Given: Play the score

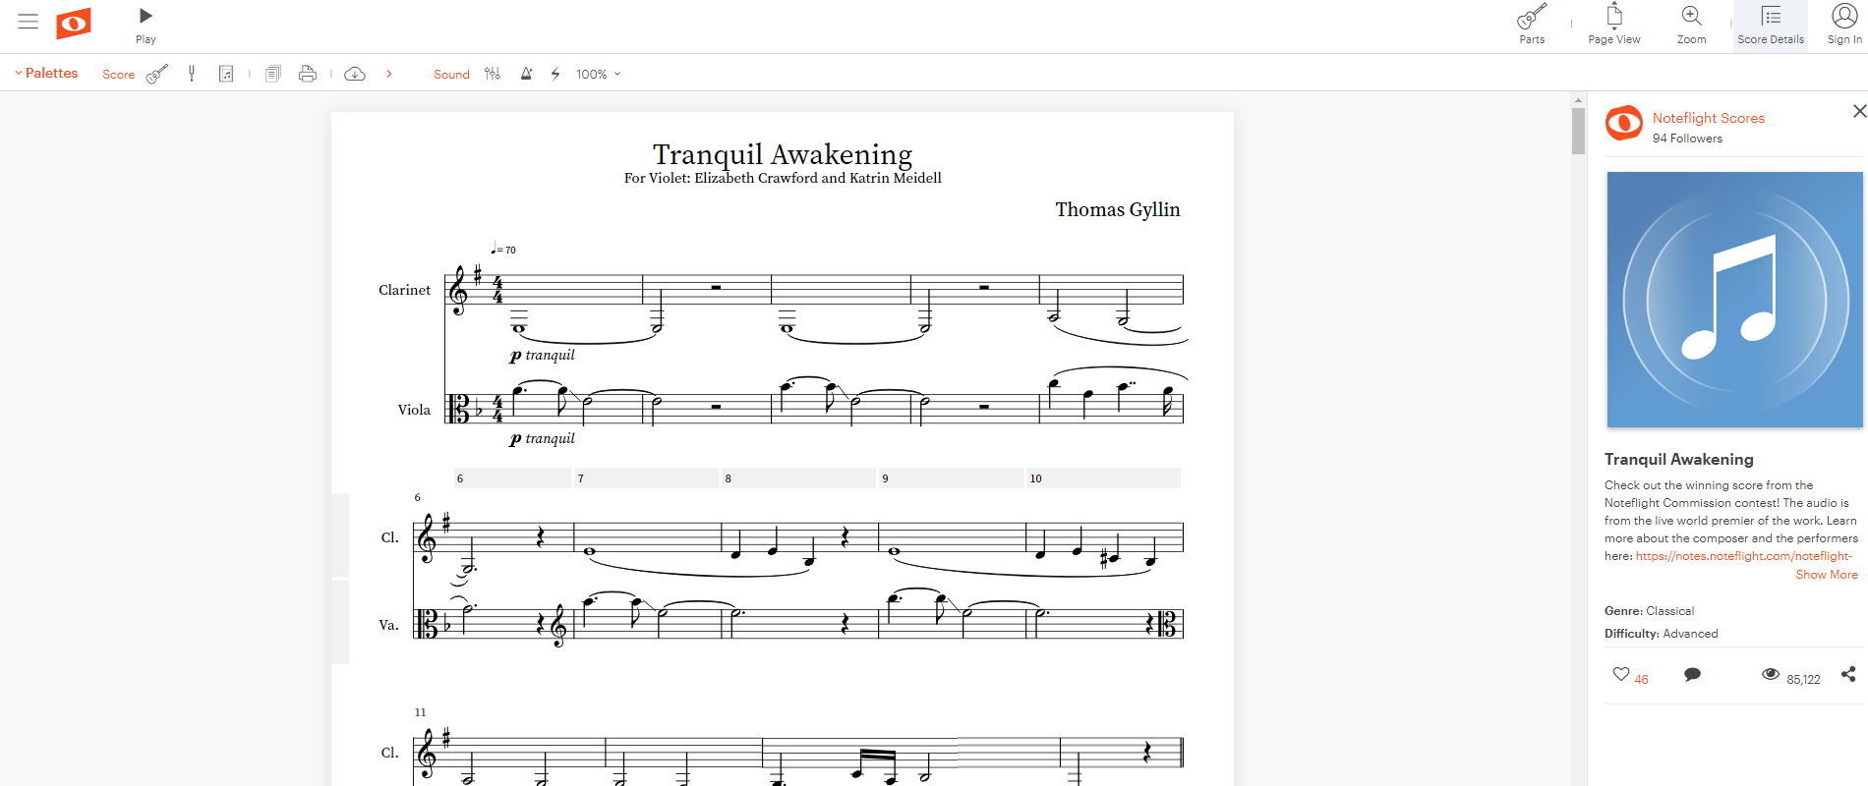Looking at the screenshot, I should [146, 26].
